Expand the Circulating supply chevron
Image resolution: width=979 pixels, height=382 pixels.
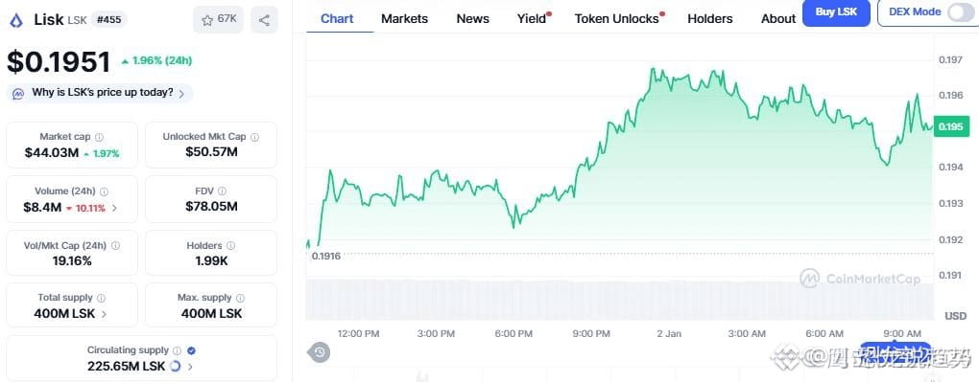[x=190, y=367]
